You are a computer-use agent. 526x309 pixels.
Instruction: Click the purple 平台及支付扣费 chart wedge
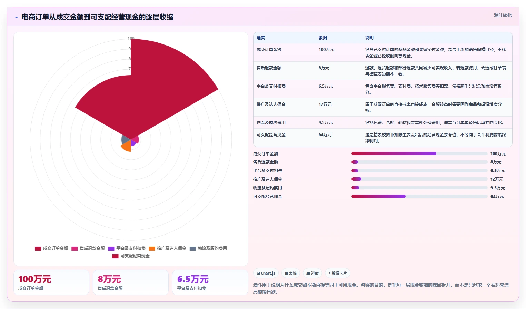(x=133, y=142)
